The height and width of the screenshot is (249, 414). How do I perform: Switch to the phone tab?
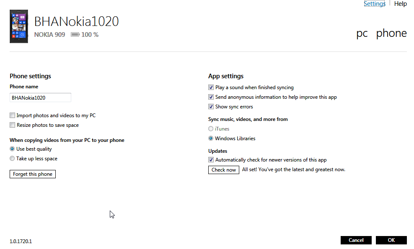[x=391, y=33]
